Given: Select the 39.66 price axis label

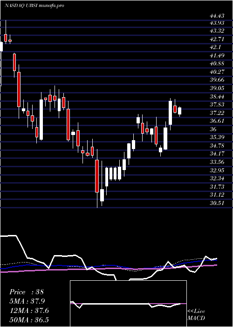Looking at the screenshot, I should click(217, 80).
